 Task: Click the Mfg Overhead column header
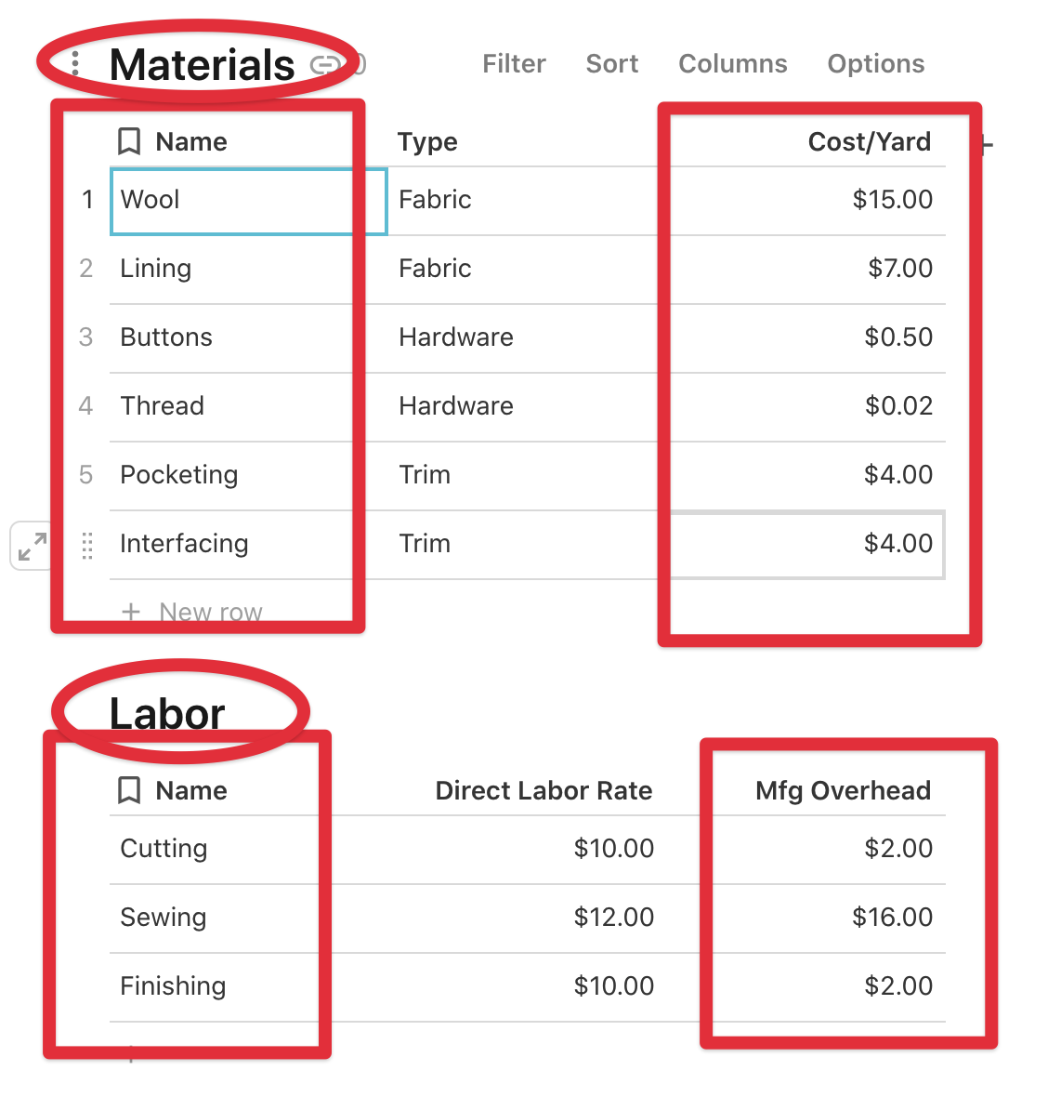(x=842, y=790)
